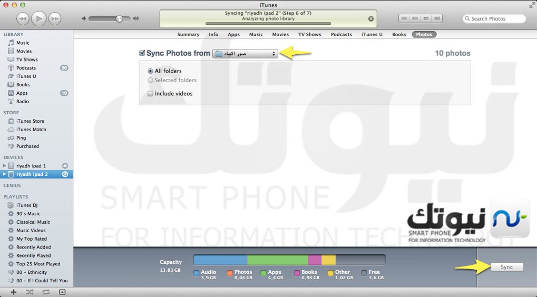
Task: Open the Movies tab
Action: 280,35
